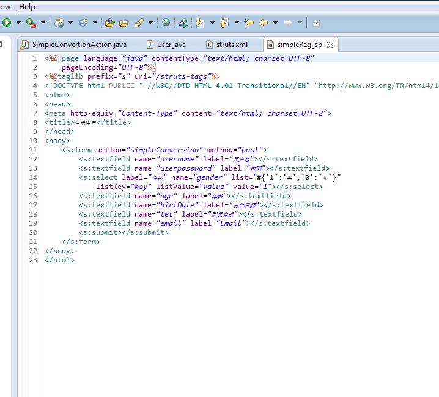Image resolution: width=439 pixels, height=397 pixels.
Task: Expand the external tools dropdown arrow
Action: pyautogui.click(x=43, y=23)
